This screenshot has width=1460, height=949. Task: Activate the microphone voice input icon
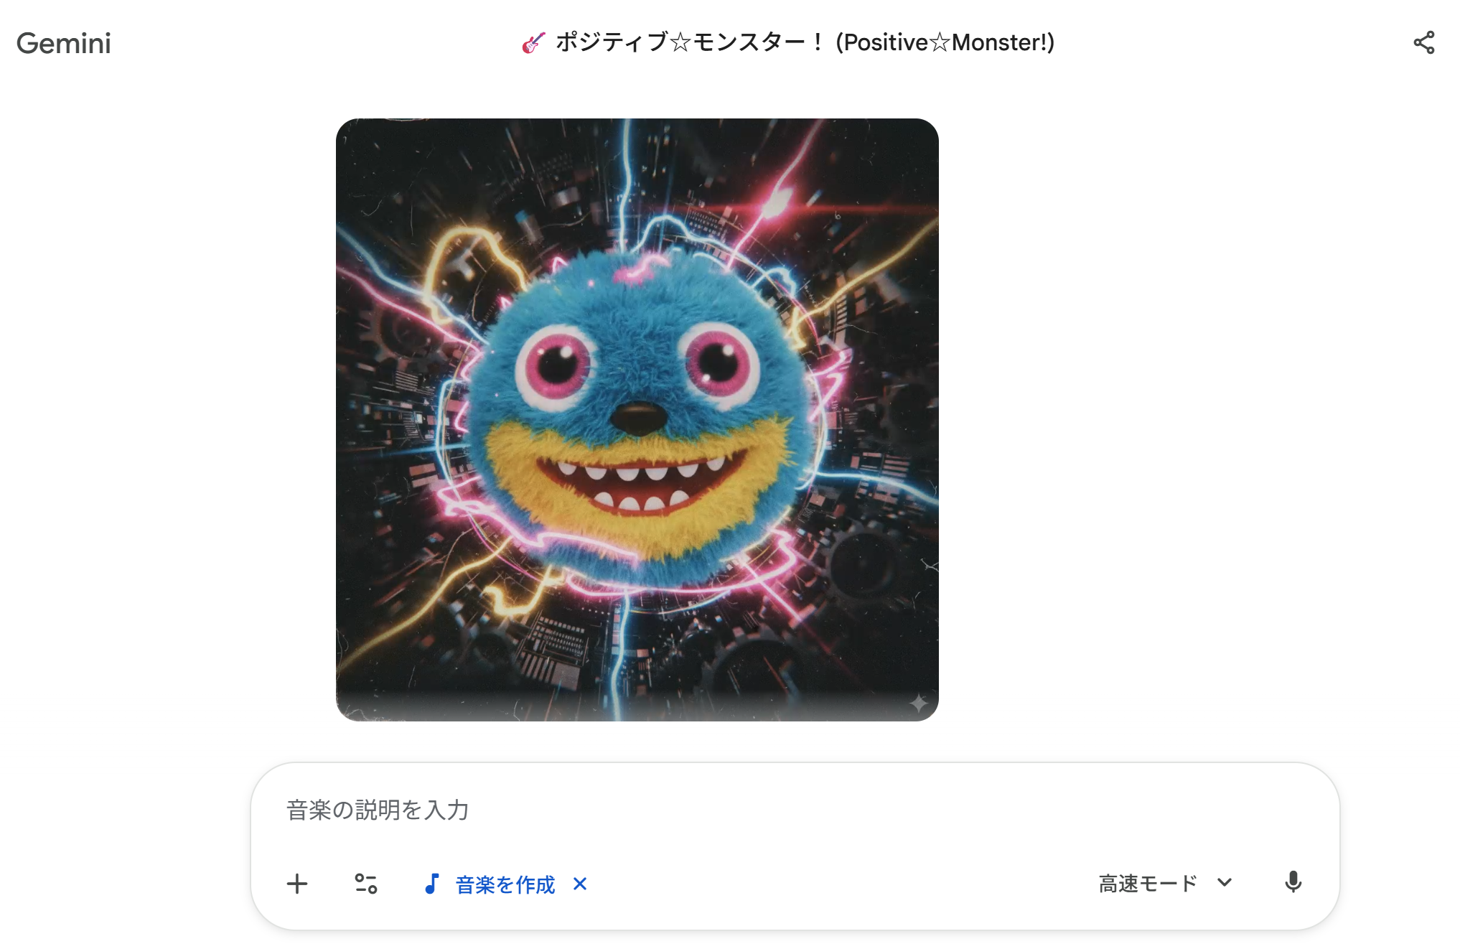pyautogui.click(x=1293, y=882)
